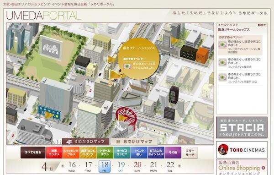Select date 21 MON
Screen dimensions: 274x175
click(153, 166)
